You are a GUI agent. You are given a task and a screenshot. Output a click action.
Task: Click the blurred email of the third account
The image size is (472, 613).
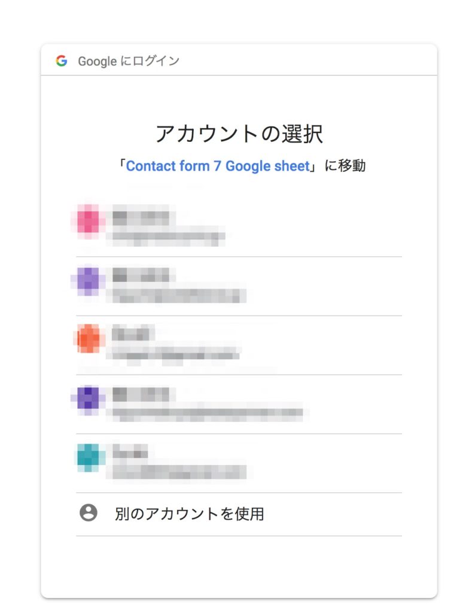pyautogui.click(x=173, y=354)
